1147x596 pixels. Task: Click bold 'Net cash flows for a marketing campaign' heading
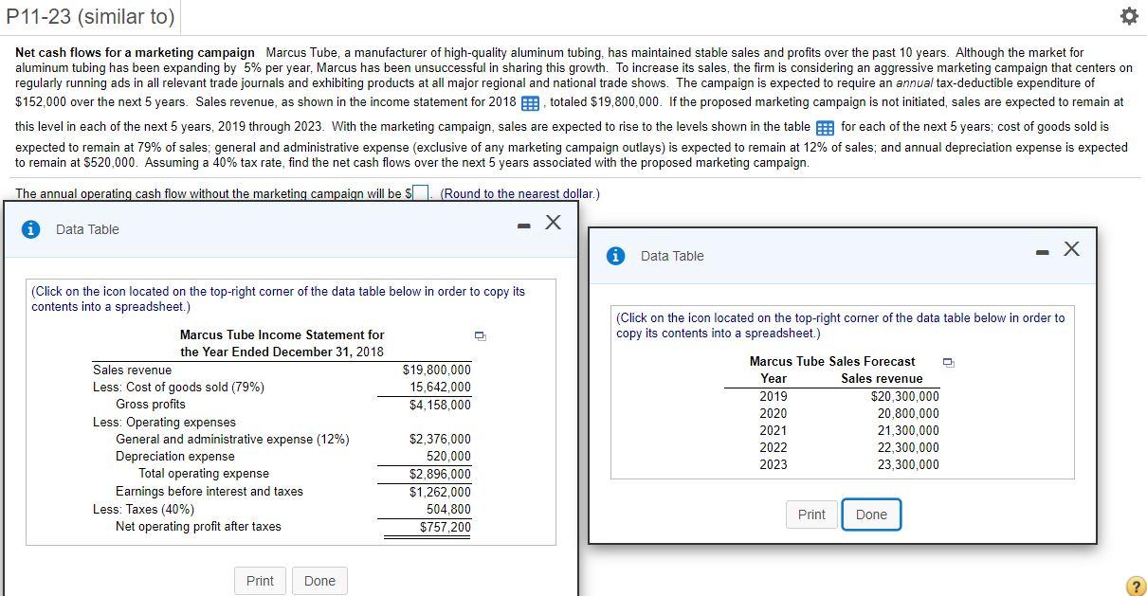pyautogui.click(x=136, y=53)
